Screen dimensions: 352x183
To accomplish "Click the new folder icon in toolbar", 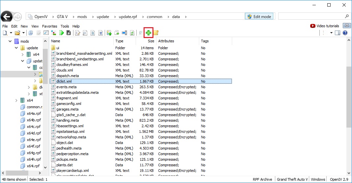I will coord(156,33).
